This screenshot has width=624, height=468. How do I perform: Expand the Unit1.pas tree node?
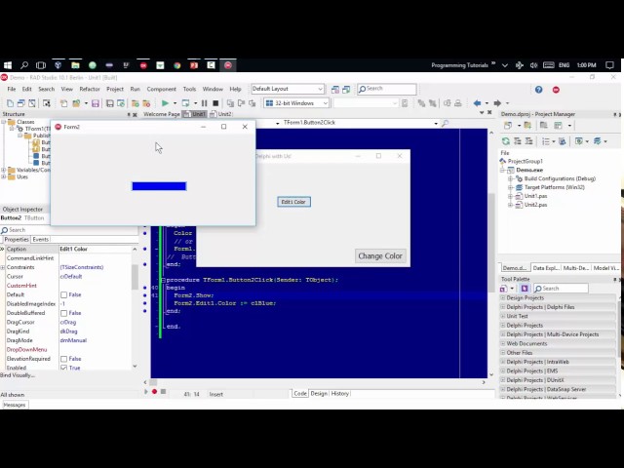[510, 197]
